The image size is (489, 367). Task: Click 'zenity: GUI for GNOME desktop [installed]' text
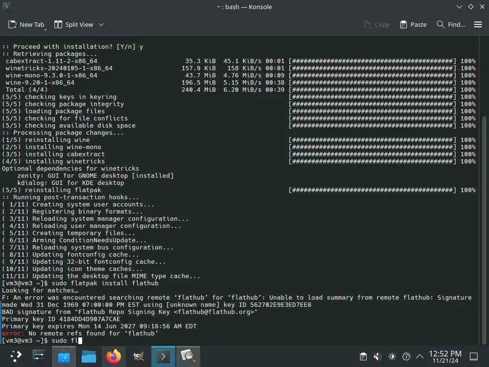[96, 175]
